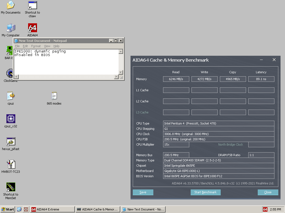
Task: Click the Memory Latency value 89.1 ns
Action: [261, 79]
